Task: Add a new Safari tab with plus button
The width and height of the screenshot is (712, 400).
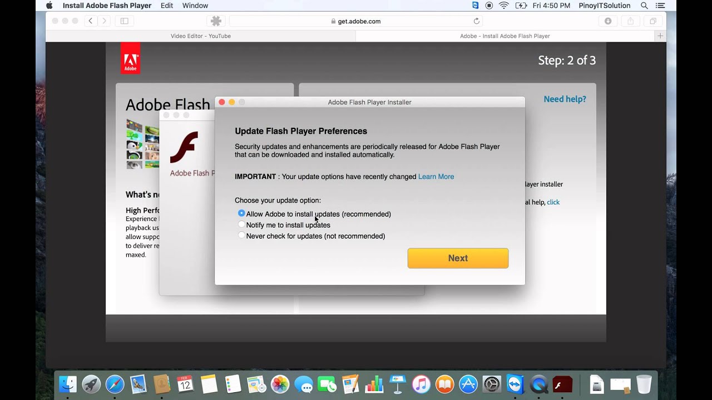Action: click(660, 36)
